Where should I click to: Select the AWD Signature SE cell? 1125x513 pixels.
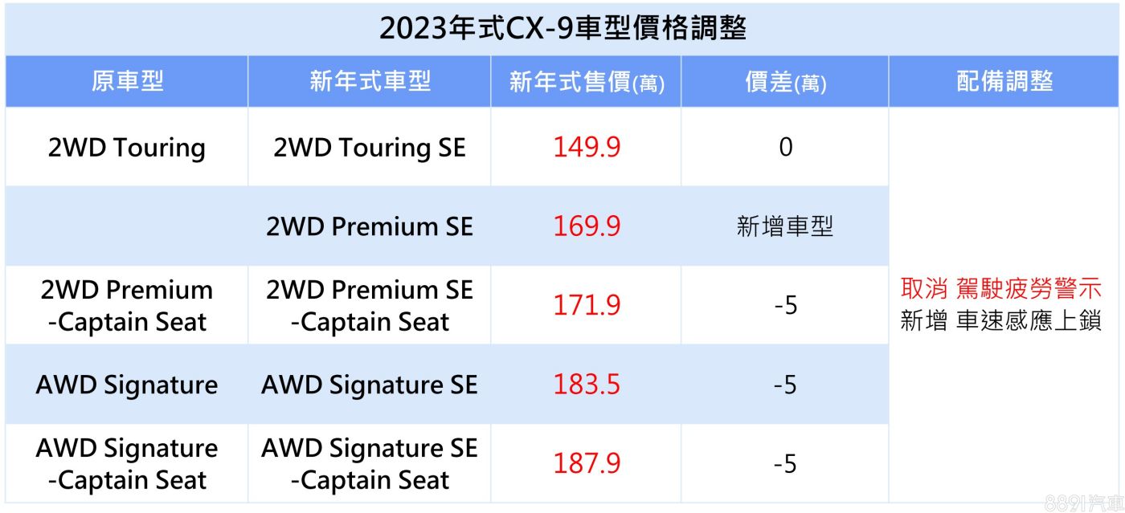point(370,385)
